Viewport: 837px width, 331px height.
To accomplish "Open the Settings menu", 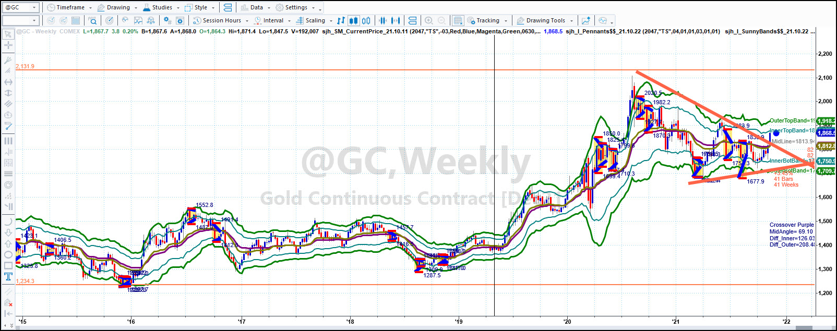I will (x=295, y=7).
